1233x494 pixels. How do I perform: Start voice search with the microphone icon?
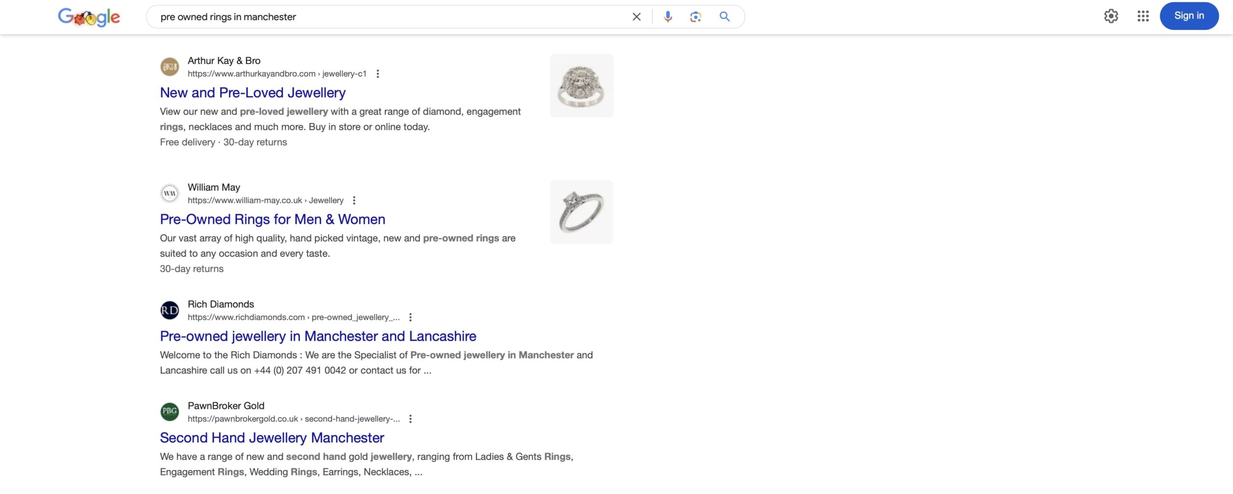click(668, 16)
